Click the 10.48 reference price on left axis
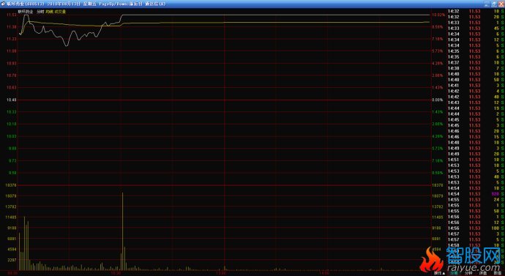The image size is (505, 276). tap(11, 100)
